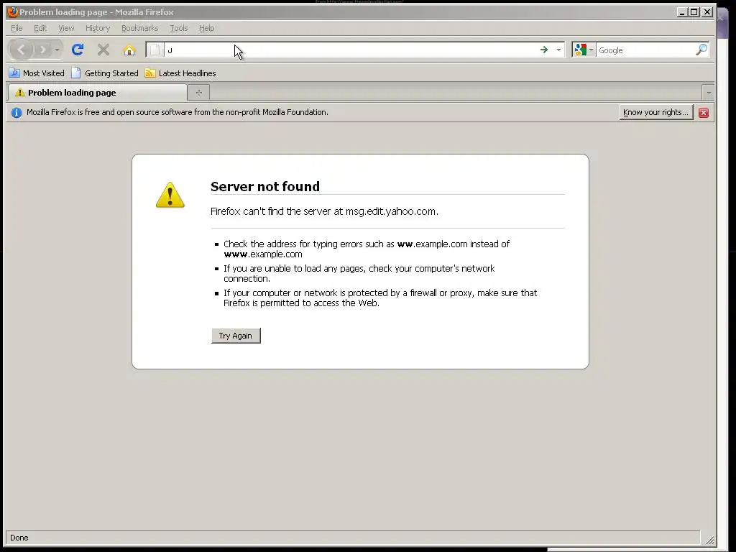This screenshot has height=552, width=736.
Task: Reload the current page
Action: tap(78, 50)
